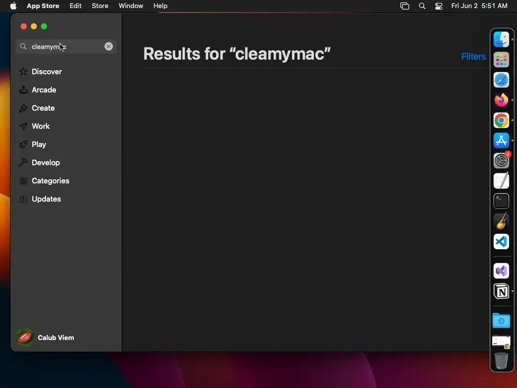
Task: Select the Categories grid icon
Action: (x=23, y=181)
